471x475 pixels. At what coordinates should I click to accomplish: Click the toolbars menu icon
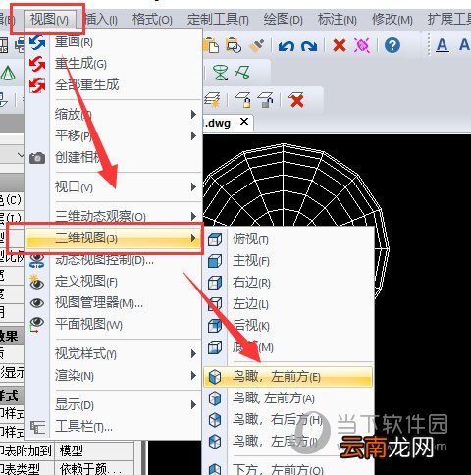(37, 427)
